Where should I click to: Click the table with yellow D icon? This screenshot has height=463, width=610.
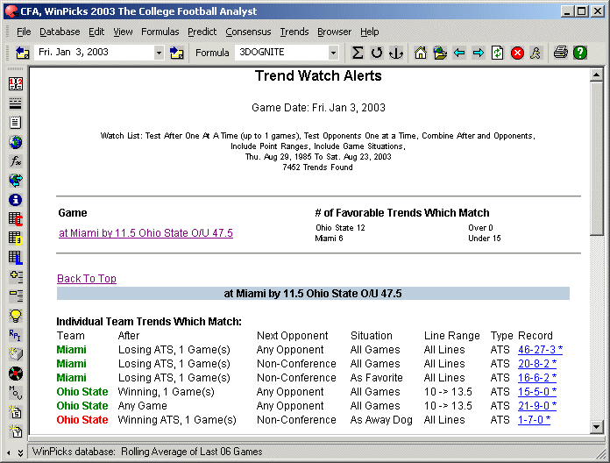[x=16, y=239]
